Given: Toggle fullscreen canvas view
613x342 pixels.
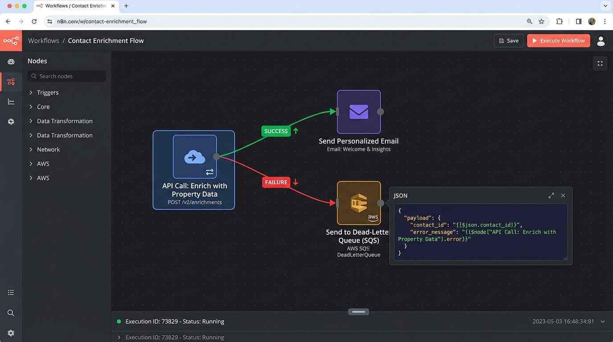Looking at the screenshot, I should point(600,64).
